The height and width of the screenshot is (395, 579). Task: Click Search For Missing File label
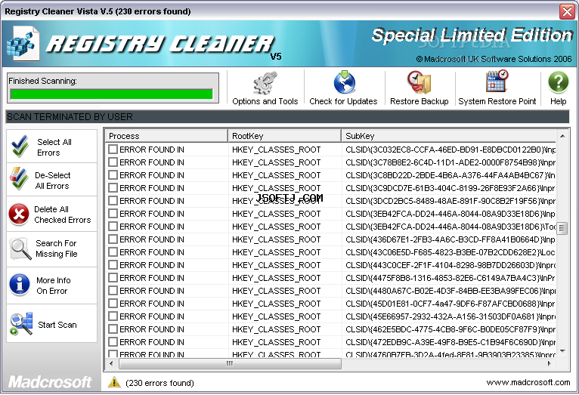click(57, 248)
